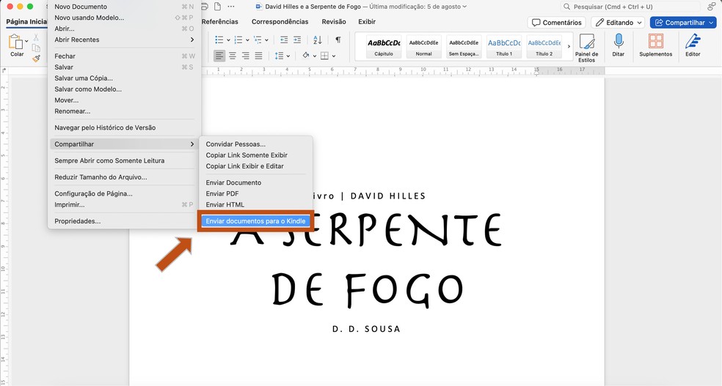Toggle align text left button

(x=219, y=56)
